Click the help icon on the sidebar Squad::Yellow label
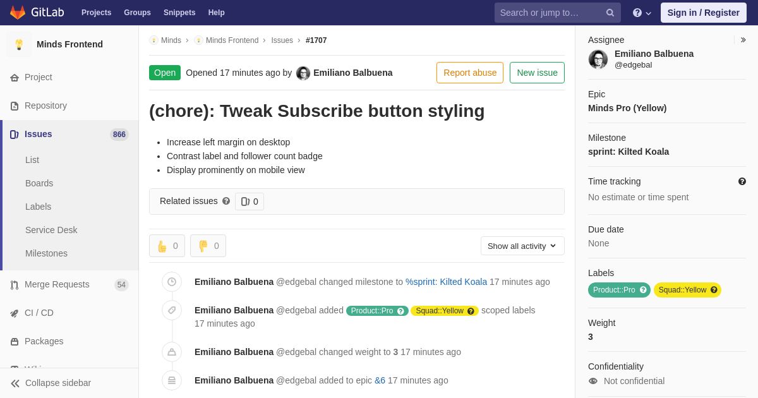Viewport: 758px width, 398px height. (x=714, y=290)
